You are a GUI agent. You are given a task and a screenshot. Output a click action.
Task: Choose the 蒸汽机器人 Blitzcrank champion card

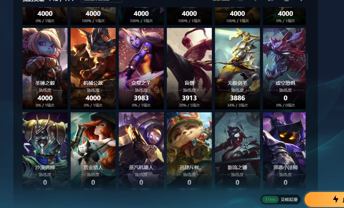pos(141,151)
